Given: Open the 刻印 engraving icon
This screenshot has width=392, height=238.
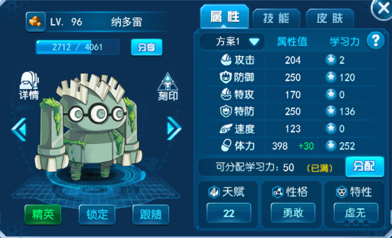Looking at the screenshot, I should pyautogui.click(x=168, y=87).
